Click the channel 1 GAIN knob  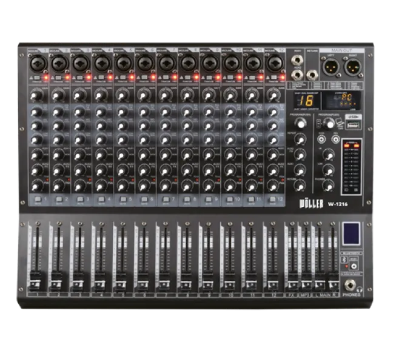36,95
